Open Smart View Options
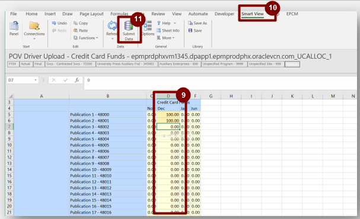 pyautogui.click(x=148, y=28)
